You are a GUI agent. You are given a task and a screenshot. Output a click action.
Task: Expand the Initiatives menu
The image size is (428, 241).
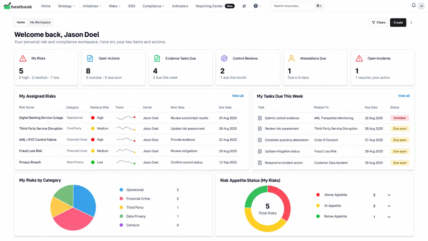click(92, 6)
